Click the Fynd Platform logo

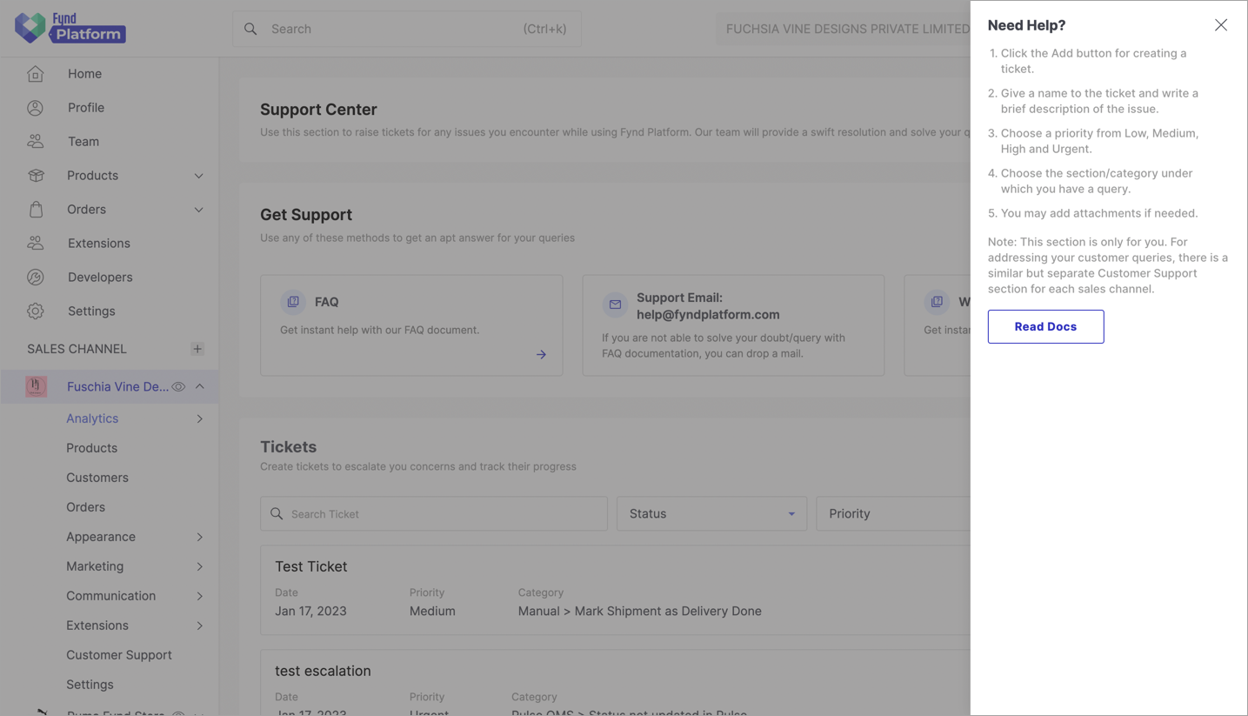pos(70,28)
